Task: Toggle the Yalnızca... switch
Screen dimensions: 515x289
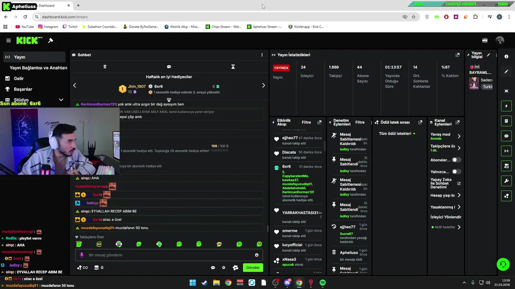Action: point(456,172)
